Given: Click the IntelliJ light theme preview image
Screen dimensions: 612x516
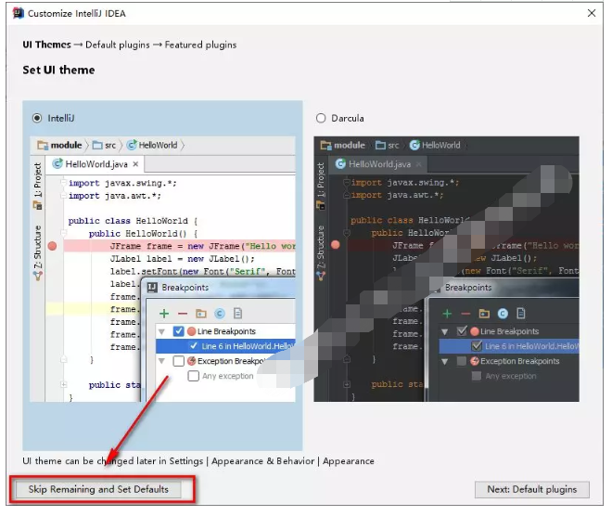Looking at the screenshot, I should coord(162,269).
